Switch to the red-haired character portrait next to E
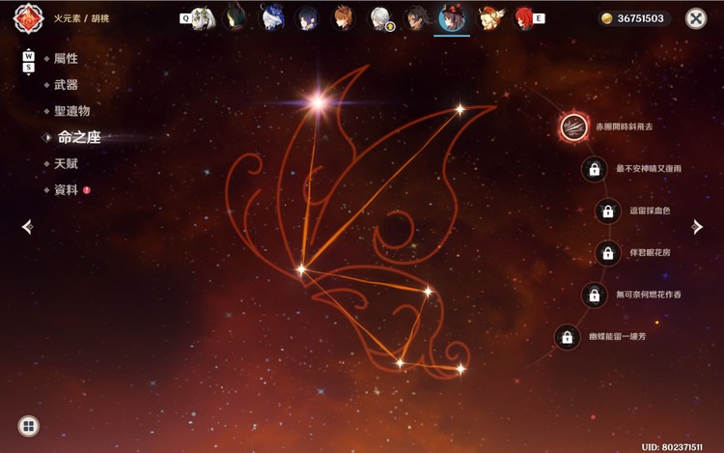 [x=522, y=18]
